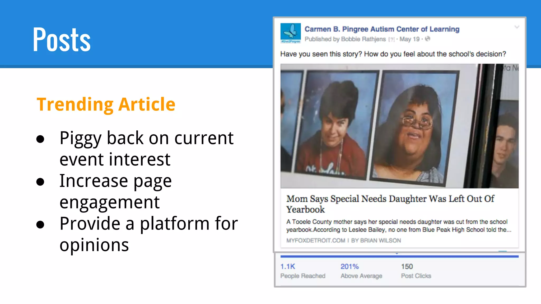541x304 pixels.
Task: Click the globe privacy icon
Action: pos(428,39)
